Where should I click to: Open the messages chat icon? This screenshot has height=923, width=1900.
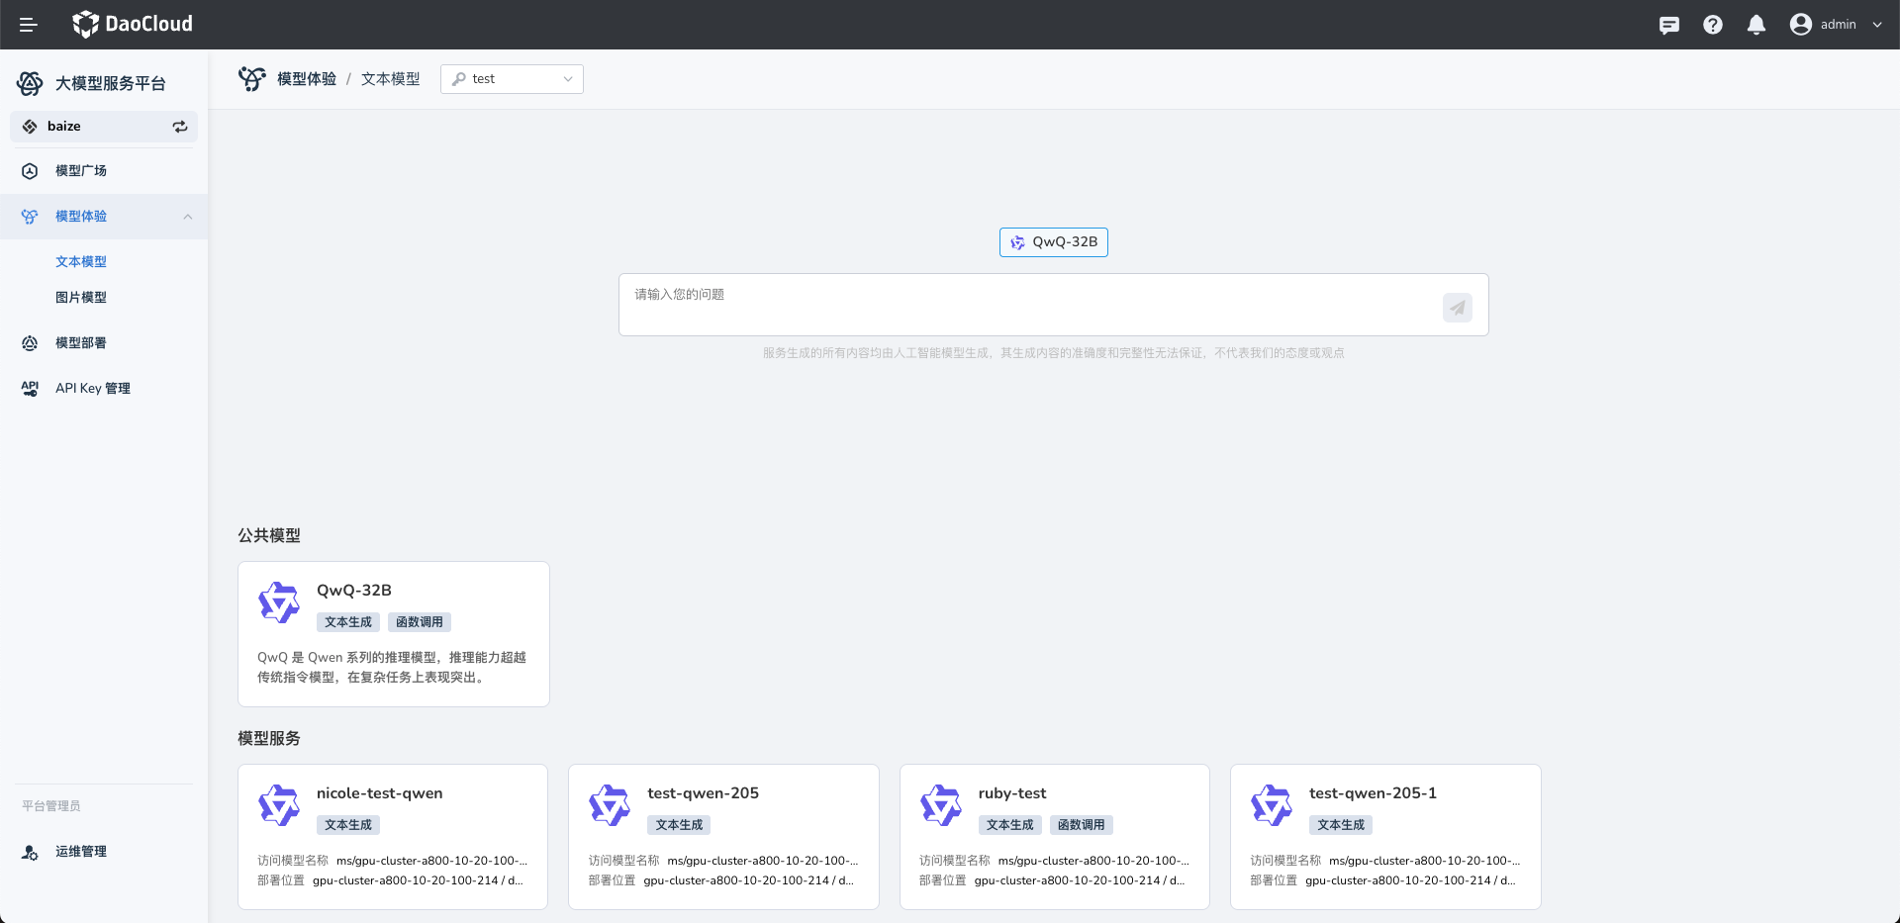(1668, 25)
